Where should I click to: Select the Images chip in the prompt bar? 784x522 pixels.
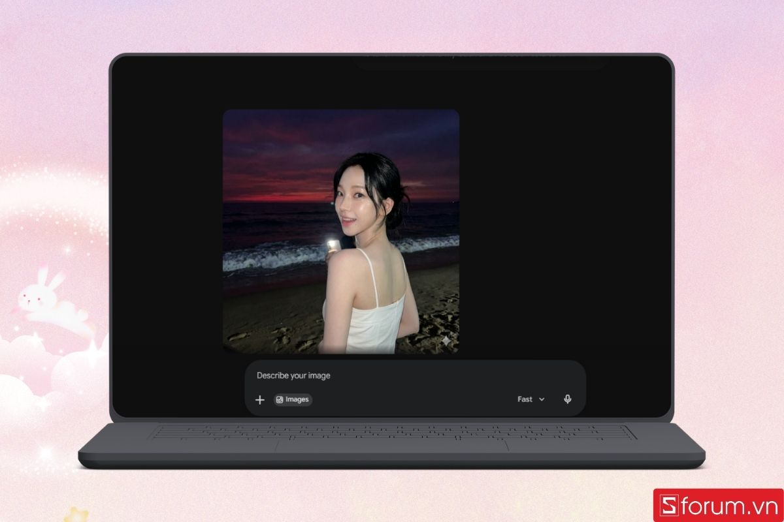click(x=293, y=399)
